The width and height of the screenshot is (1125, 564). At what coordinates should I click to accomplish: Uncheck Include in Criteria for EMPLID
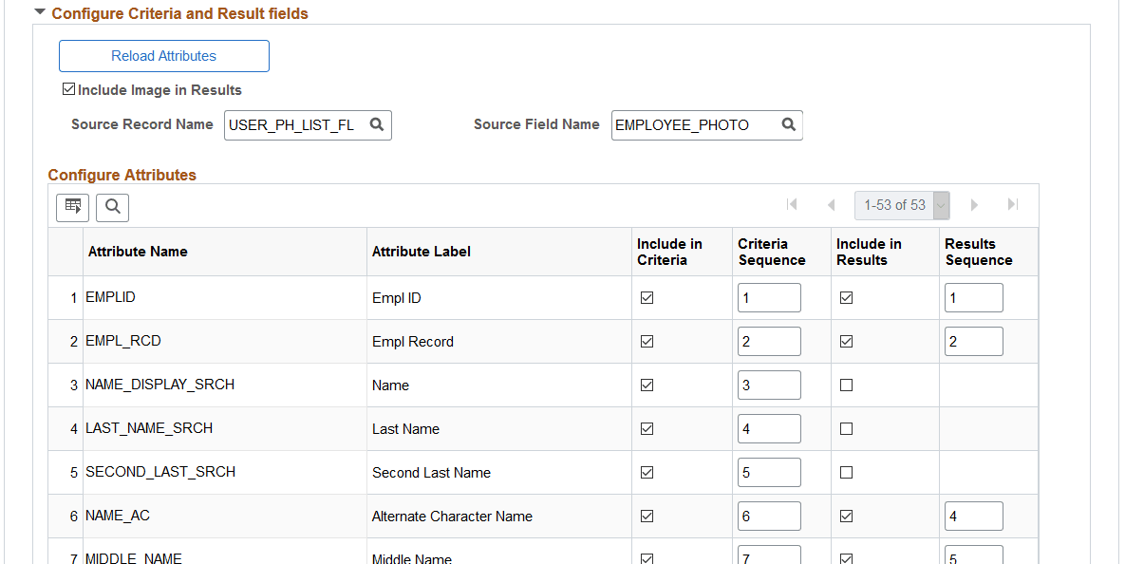(647, 297)
